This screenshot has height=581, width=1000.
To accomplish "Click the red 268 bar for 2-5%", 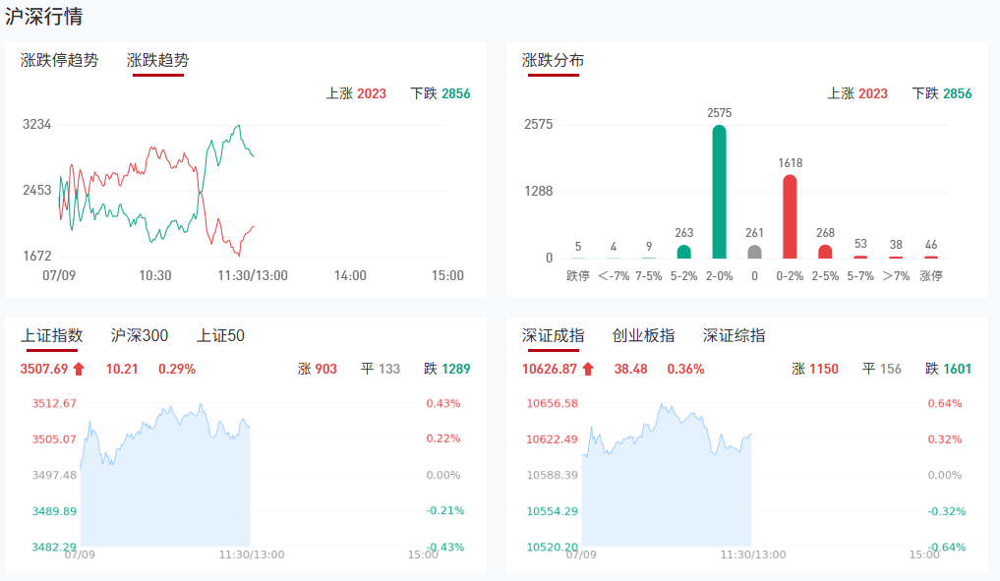I will [825, 252].
